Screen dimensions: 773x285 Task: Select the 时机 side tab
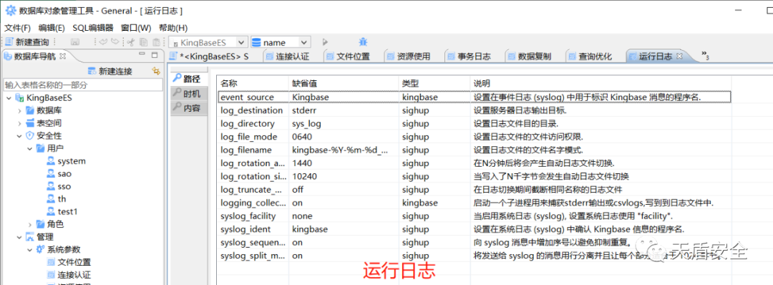[186, 94]
